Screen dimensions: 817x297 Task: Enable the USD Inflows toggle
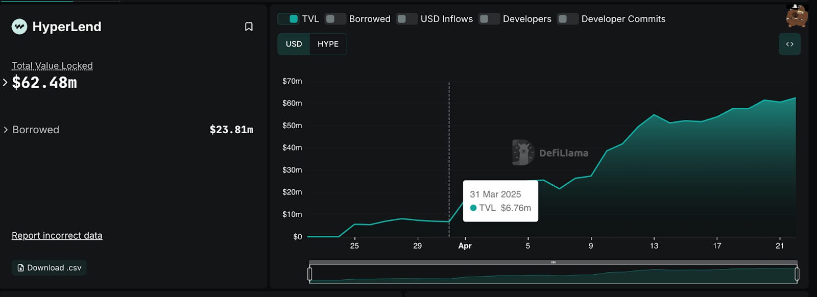(407, 19)
